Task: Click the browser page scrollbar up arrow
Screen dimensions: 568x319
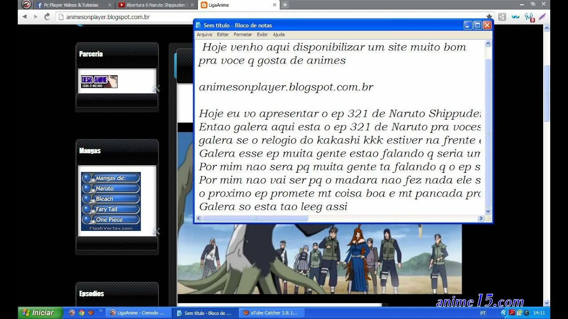Action: point(547,28)
